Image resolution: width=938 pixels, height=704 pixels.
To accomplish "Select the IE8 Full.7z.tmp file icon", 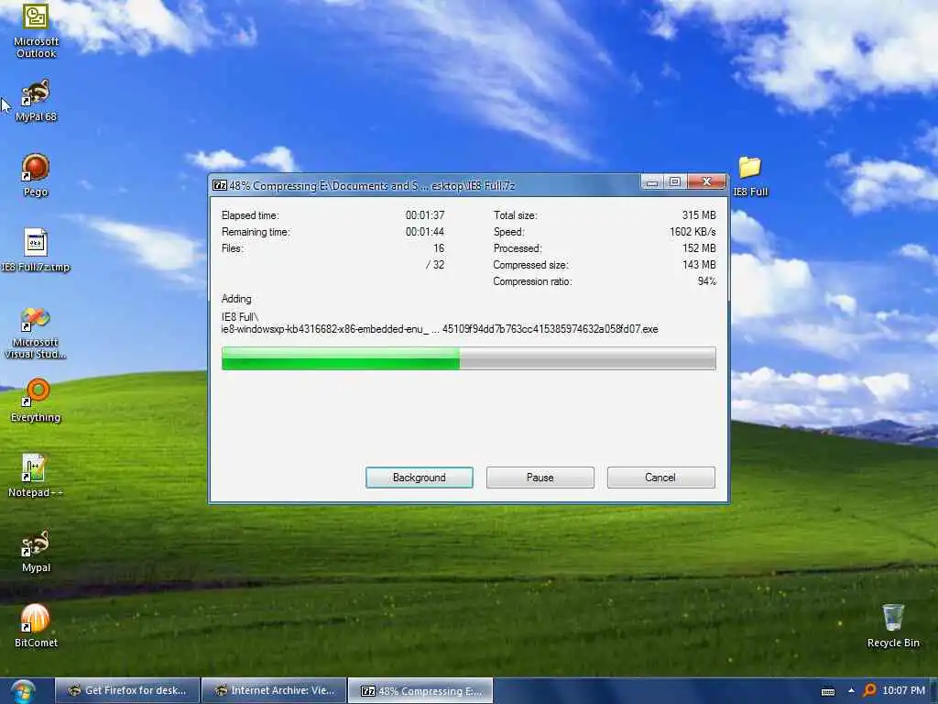I will (x=36, y=250).
